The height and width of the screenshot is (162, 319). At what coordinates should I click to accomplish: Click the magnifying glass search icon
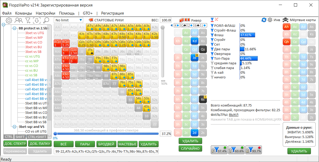click(46, 20)
